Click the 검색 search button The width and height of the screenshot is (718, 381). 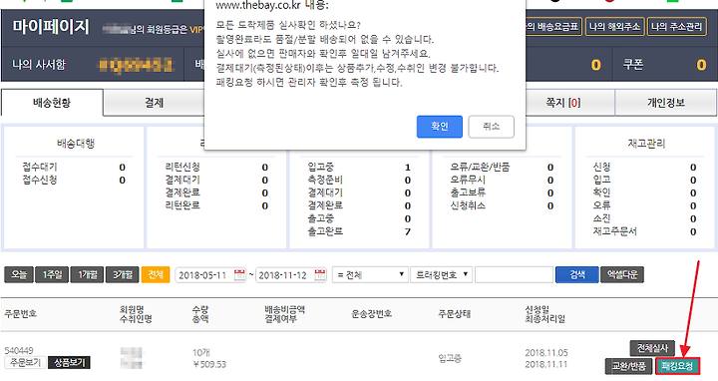(x=577, y=274)
